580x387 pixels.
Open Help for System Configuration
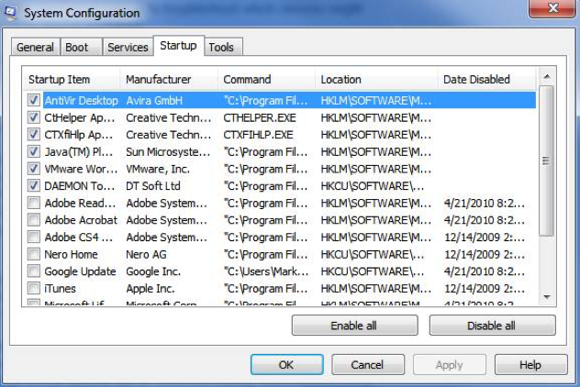531,365
